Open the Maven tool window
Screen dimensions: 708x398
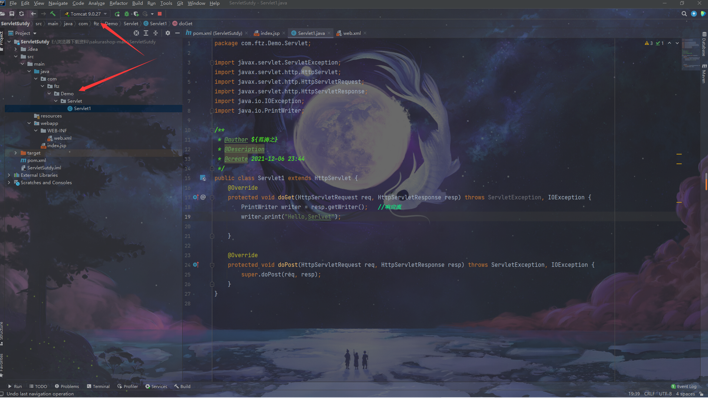coord(704,73)
